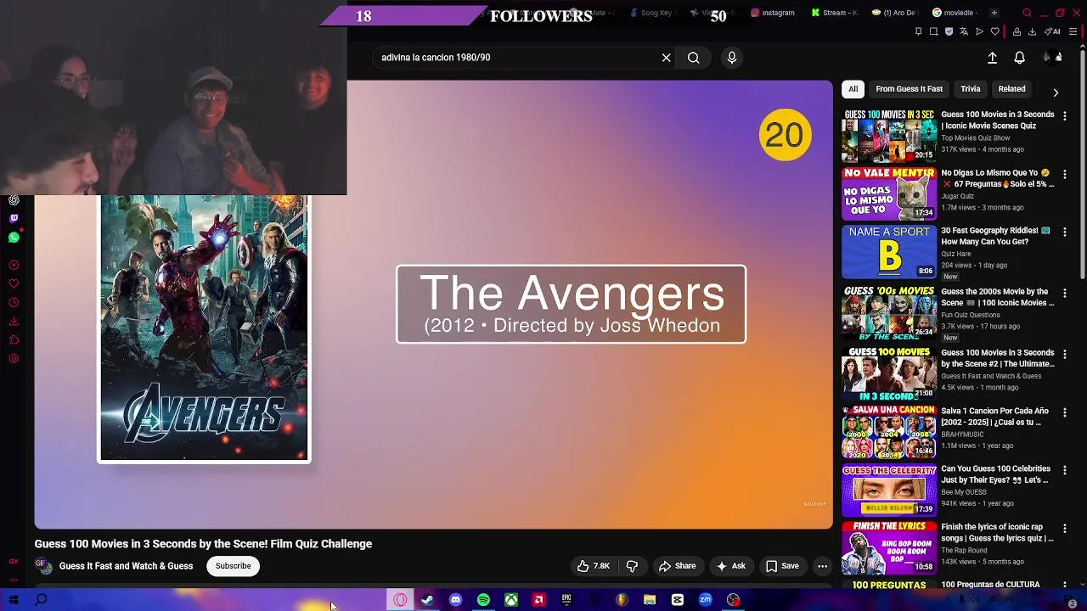Open options for 30 Fast Geography Riddles video

pyautogui.click(x=1065, y=232)
